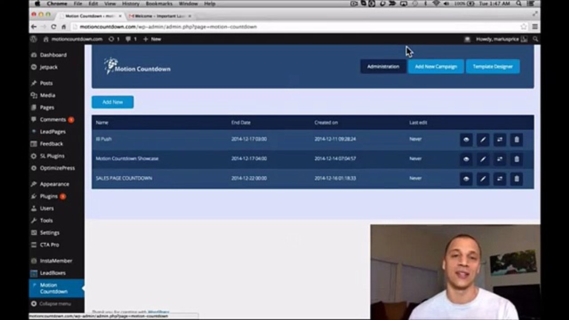
Task: Click swap arrows icon for Motion Countdown Showcase
Action: [x=500, y=159]
